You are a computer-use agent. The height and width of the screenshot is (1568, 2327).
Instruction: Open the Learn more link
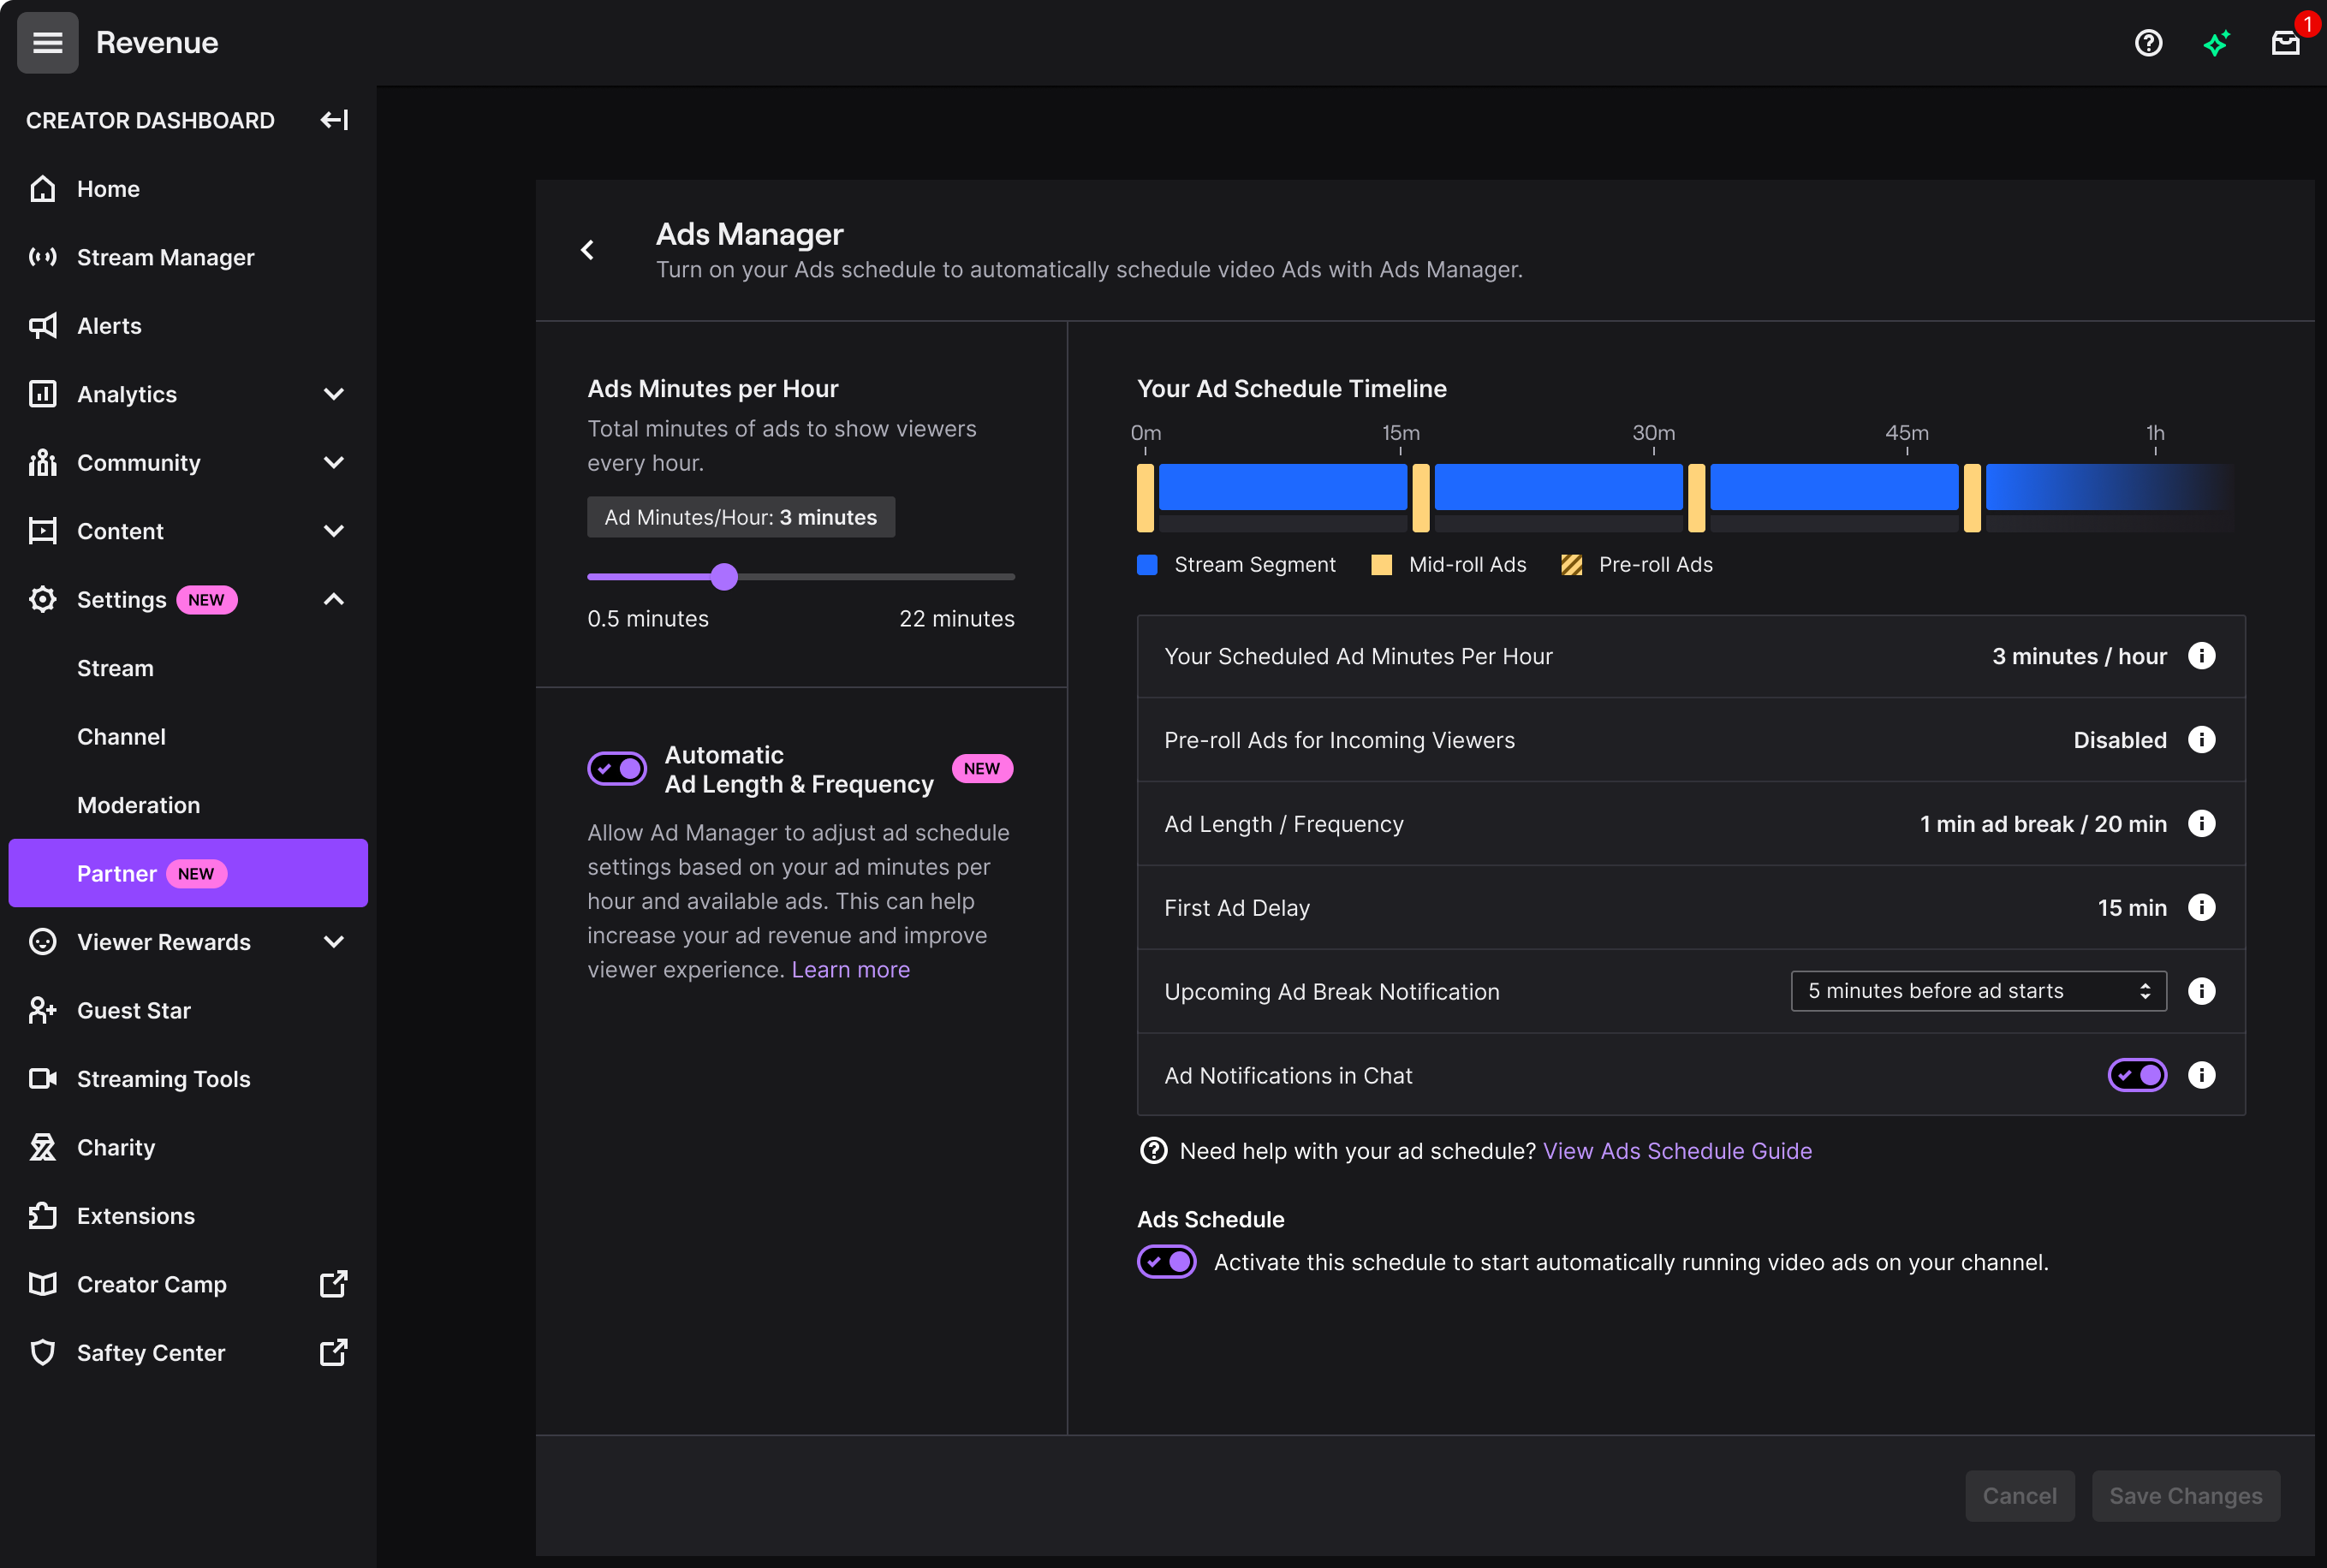(x=850, y=970)
